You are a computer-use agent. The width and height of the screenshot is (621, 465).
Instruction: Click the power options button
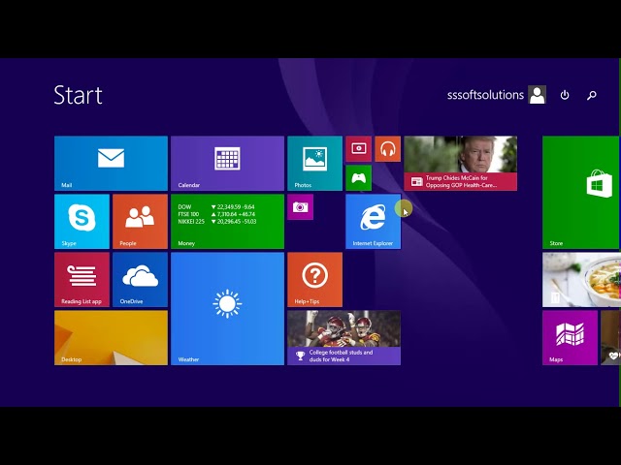coord(565,95)
